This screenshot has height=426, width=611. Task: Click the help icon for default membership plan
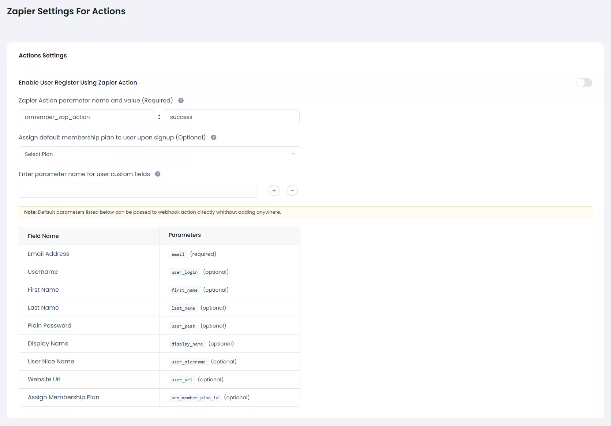214,137
